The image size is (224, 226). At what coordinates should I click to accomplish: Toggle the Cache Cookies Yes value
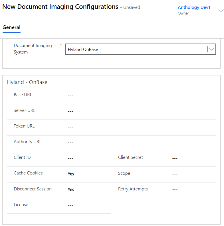71,174
